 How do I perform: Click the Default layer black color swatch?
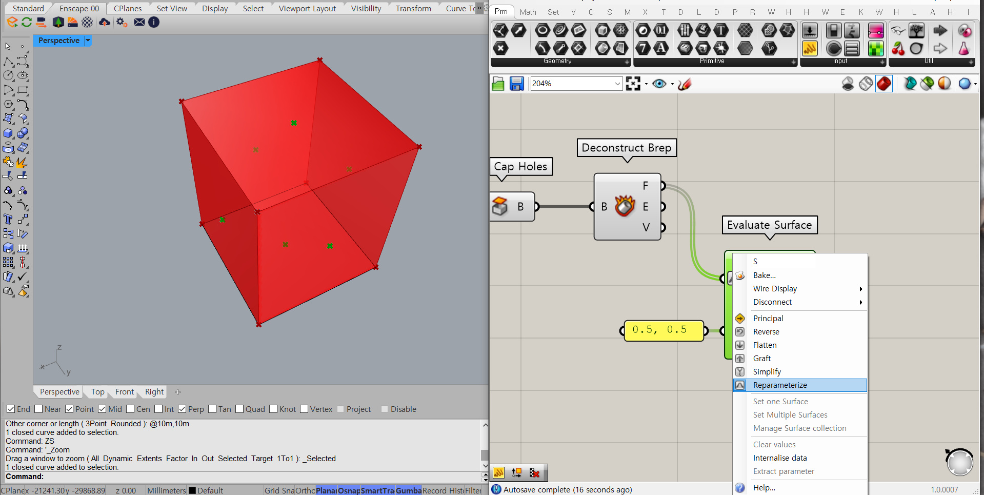click(x=192, y=490)
